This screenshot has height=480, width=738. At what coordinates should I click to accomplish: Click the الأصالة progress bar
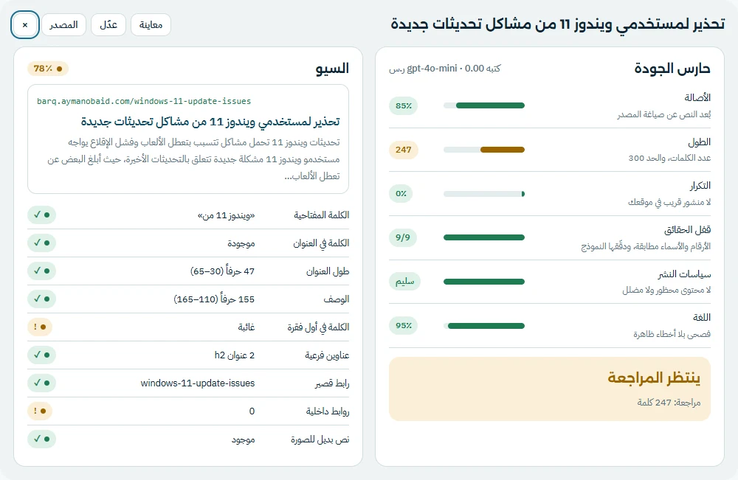tap(484, 105)
